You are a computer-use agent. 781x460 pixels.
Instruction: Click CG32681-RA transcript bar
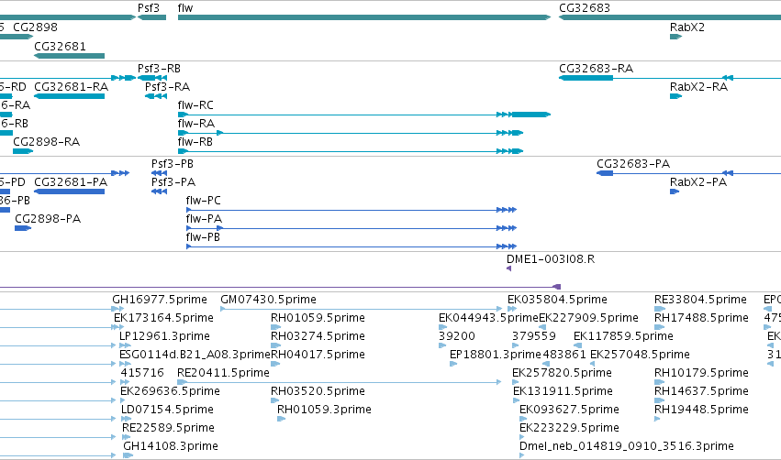click(69, 96)
